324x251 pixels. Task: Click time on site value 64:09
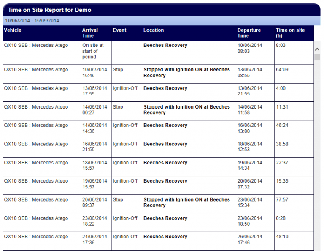tap(282, 70)
